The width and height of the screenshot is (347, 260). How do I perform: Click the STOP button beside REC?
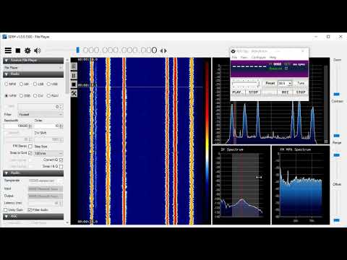point(301,92)
